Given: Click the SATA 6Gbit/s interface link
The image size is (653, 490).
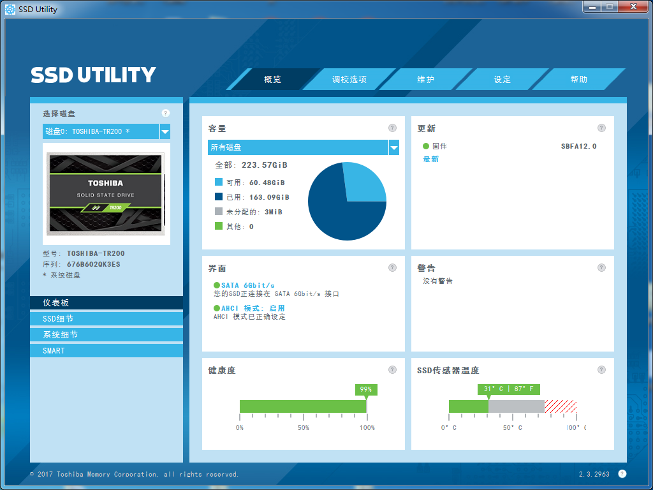Looking at the screenshot, I should [247, 285].
